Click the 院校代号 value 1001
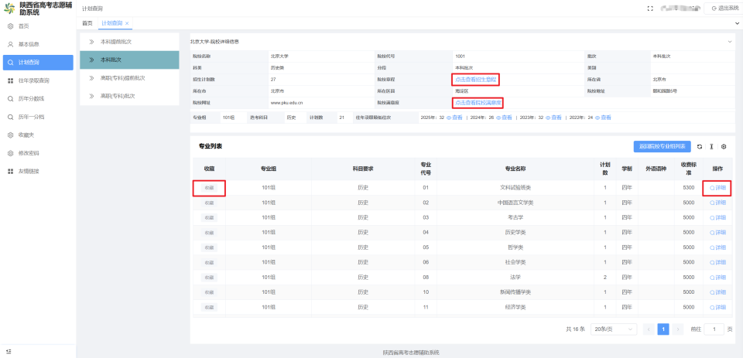 (x=460, y=56)
